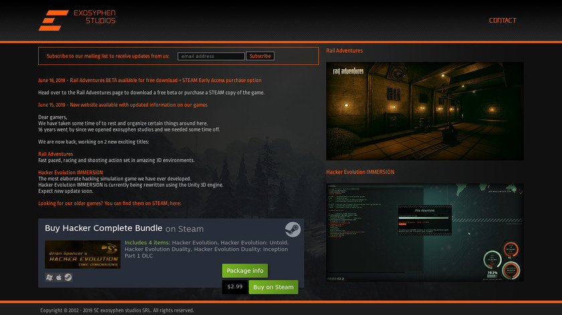Follow the Hacker Evolution IMMERSION text link
Viewport: 562px width, 315px height.
71,172
